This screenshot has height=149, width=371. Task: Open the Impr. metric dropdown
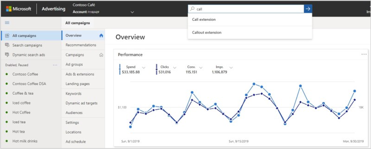click(231, 68)
